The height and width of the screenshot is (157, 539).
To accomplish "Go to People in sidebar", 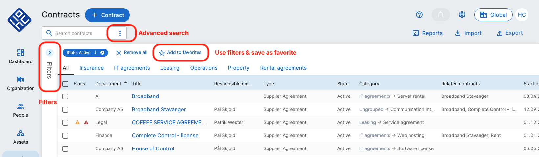I will pos(21,110).
